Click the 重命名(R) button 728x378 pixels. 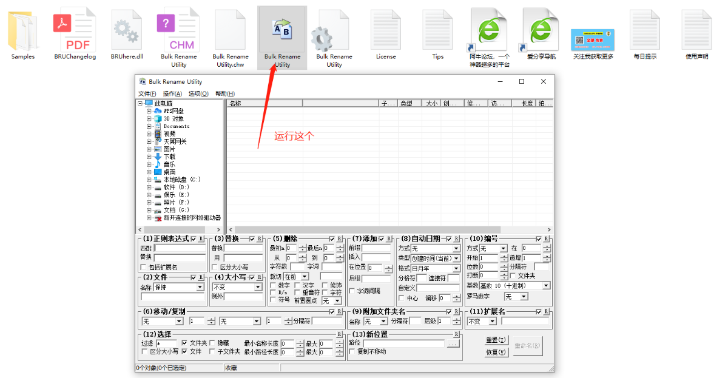pos(527,345)
